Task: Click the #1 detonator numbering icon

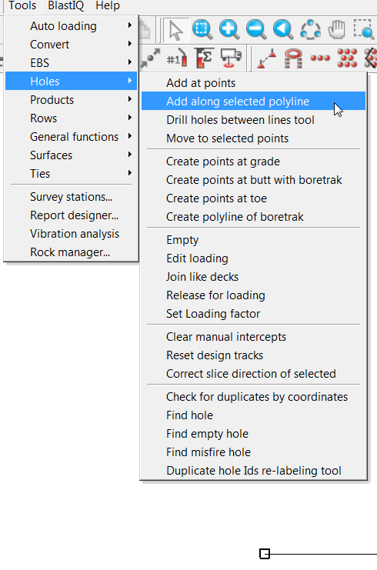Action: click(177, 58)
